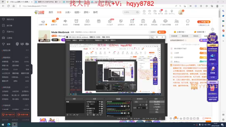The width and height of the screenshot is (226, 127).
Task: Open the notification bell icon in header
Action: pyautogui.click(x=166, y=11)
